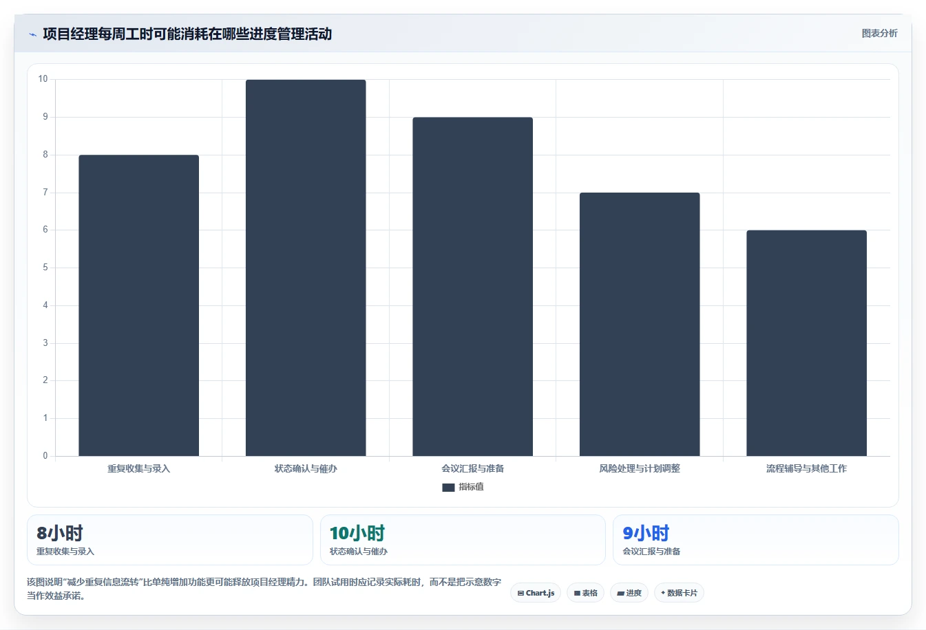Select the 8小时 data card
Viewport: 926px width, 630px height.
(x=170, y=540)
